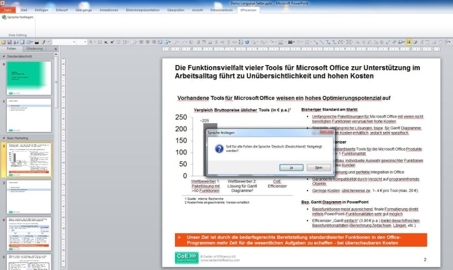This screenshot has height=270, width=453.
Task: Click Nein in the Sprache festlegen dialog
Action: pos(319,167)
